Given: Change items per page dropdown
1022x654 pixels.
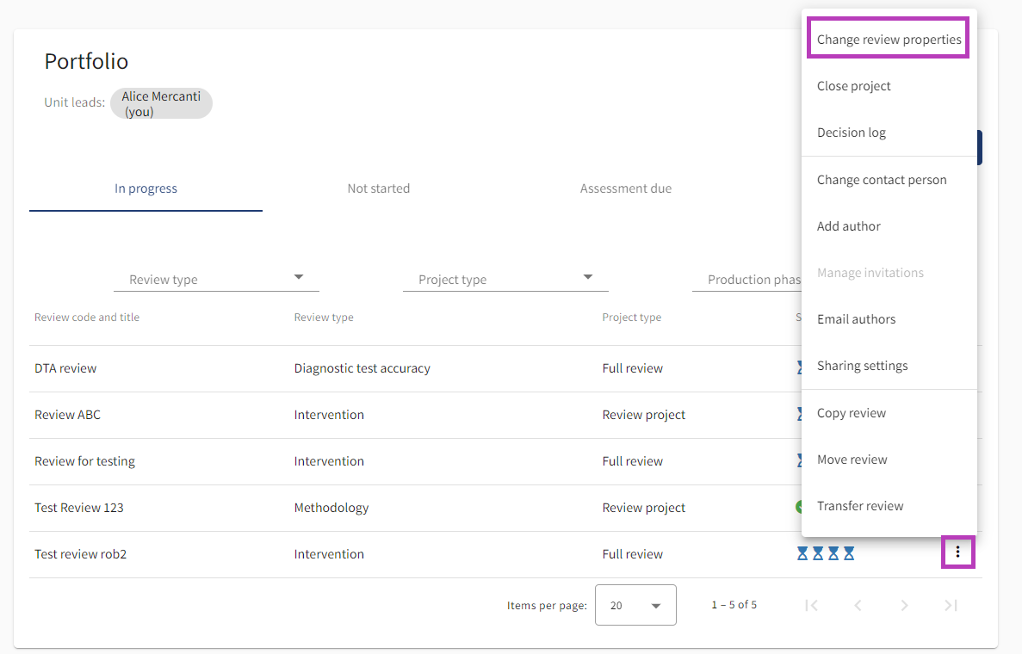Looking at the screenshot, I should point(635,605).
